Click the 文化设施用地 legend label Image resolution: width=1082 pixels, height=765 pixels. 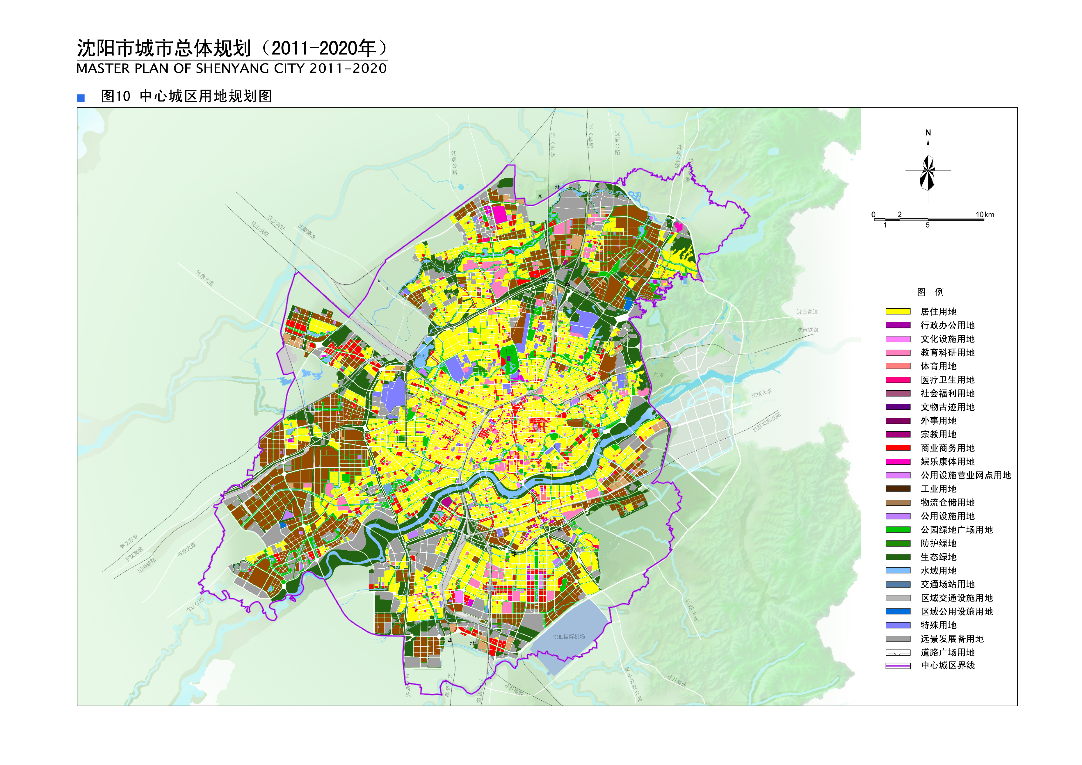click(x=948, y=339)
